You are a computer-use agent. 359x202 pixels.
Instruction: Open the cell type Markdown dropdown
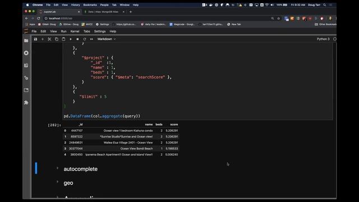click(x=107, y=39)
